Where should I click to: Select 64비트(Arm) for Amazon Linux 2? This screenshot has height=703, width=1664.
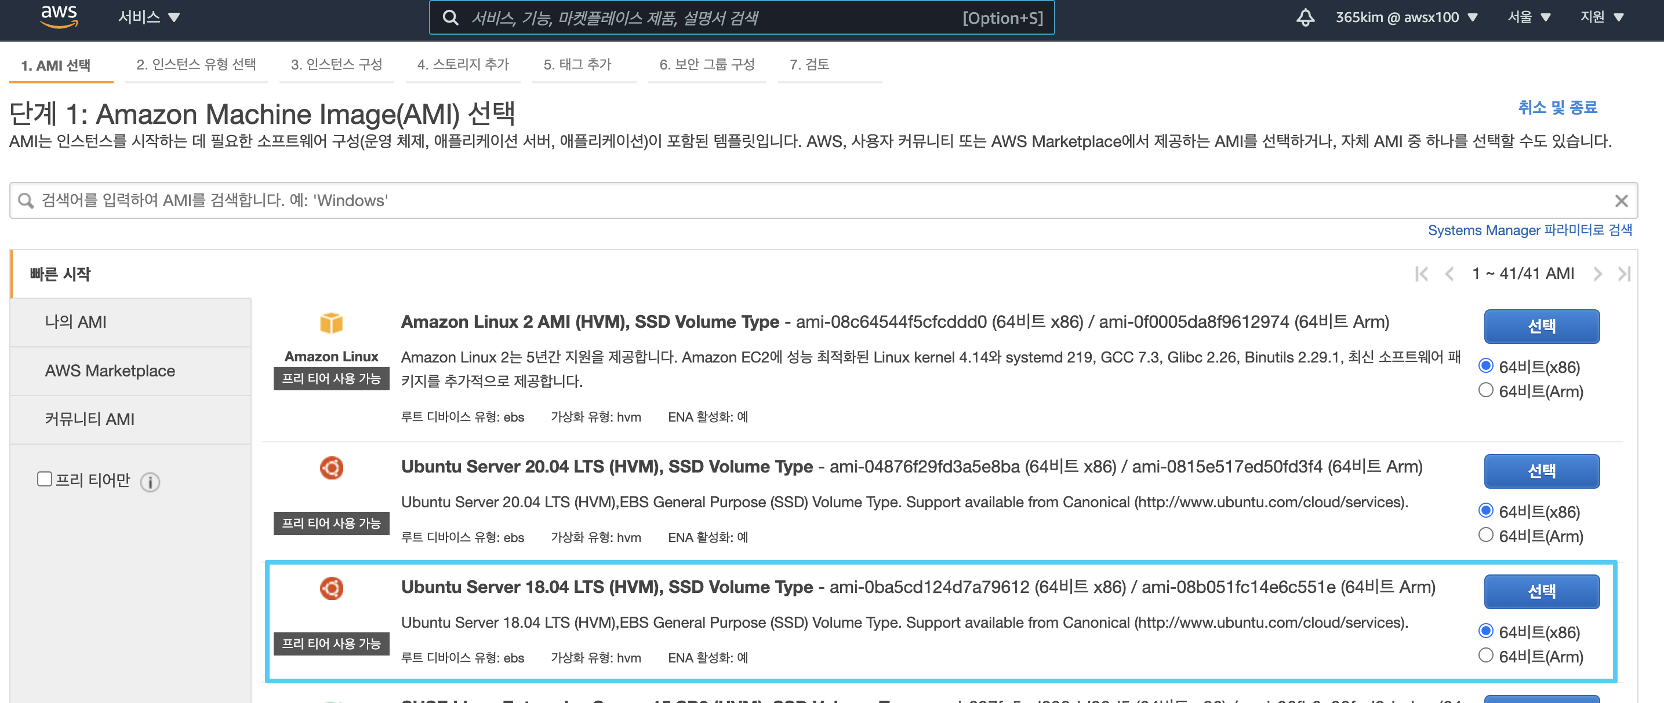(x=1485, y=391)
